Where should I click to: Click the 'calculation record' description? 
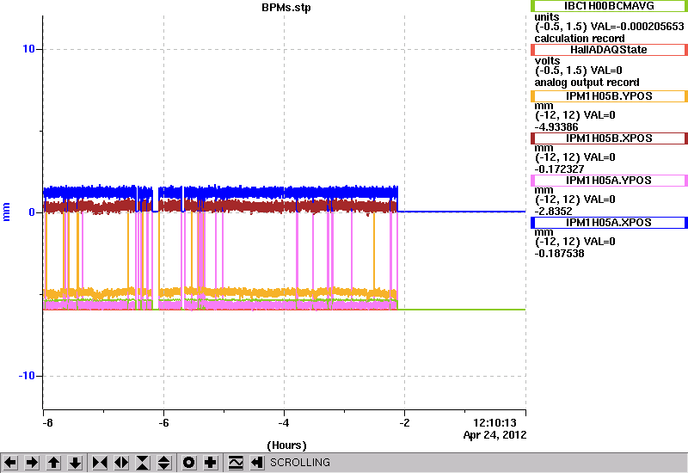point(579,39)
